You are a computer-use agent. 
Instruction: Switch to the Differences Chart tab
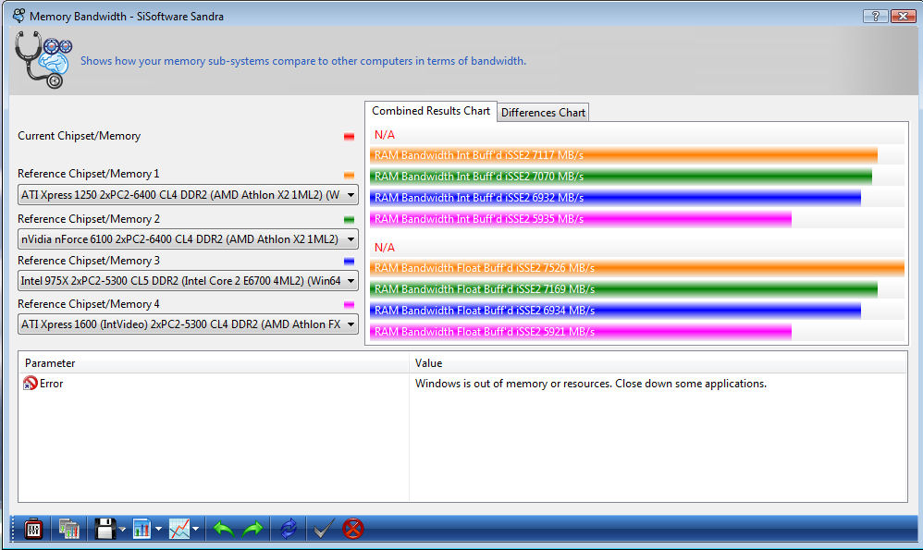pos(543,112)
